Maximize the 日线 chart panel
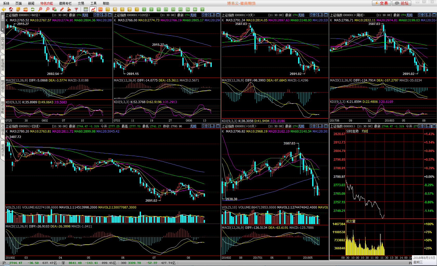The width and height of the screenshot is (437, 266). tap(218, 126)
